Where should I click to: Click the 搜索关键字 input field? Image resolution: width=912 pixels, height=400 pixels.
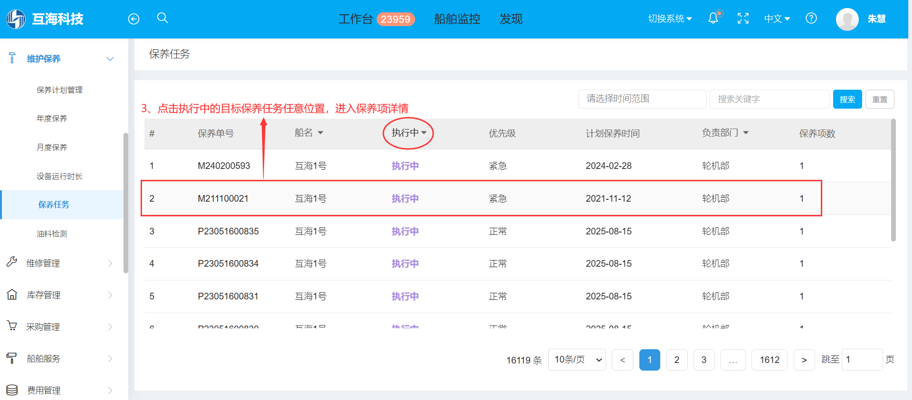point(769,99)
